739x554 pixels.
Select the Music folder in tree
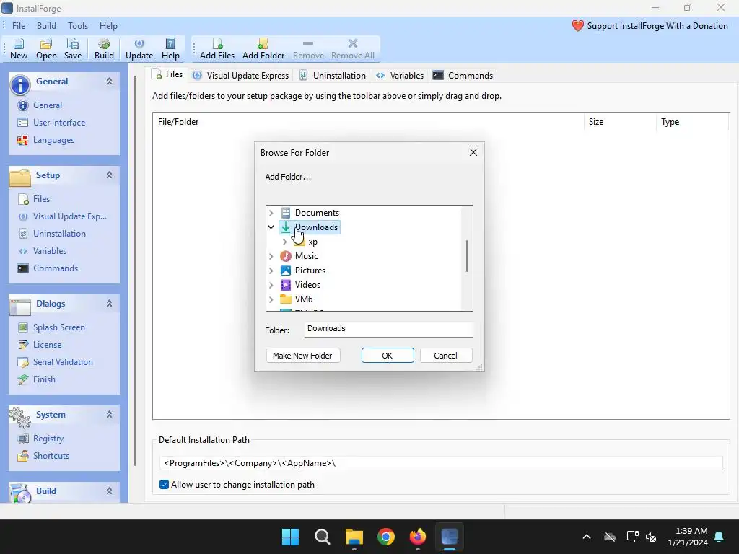(306, 256)
